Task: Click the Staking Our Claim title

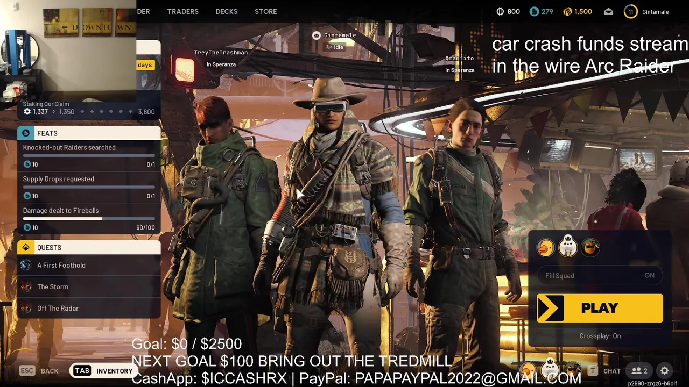Action: click(46, 104)
